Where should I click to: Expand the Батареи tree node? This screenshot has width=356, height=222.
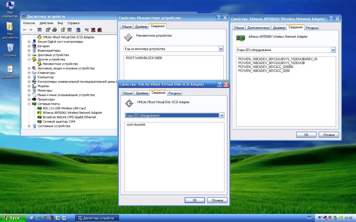pyautogui.click(x=29, y=46)
